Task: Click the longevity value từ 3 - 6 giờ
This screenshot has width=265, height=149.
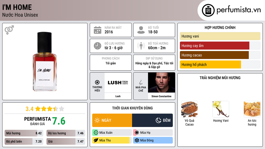Action: (x=114, y=48)
